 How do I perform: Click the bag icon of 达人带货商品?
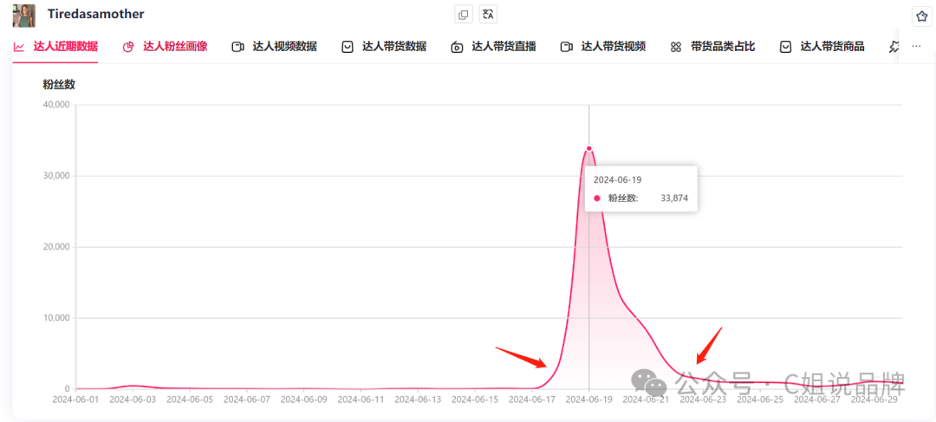point(786,47)
